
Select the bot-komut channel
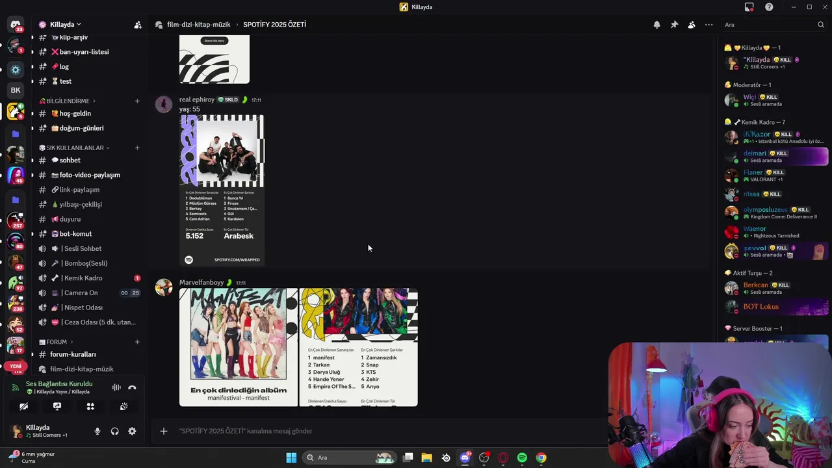point(89,234)
